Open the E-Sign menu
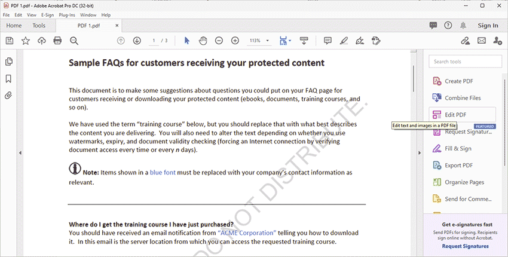 tap(47, 15)
